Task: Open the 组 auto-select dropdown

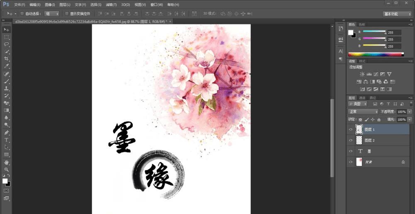Action: (x=51, y=14)
